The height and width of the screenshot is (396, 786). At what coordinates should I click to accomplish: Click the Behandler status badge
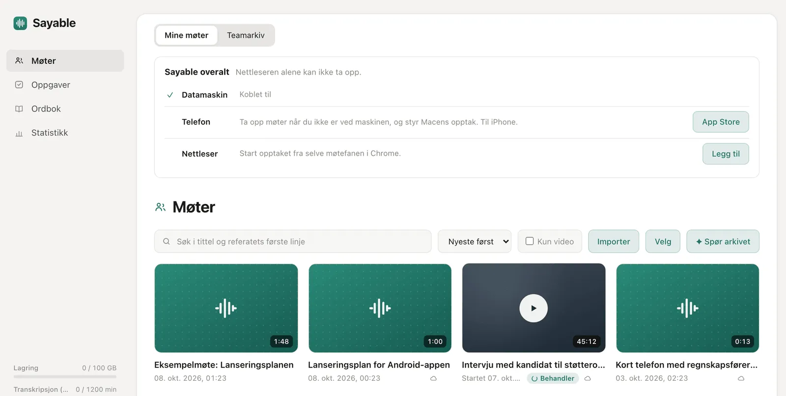tap(553, 378)
